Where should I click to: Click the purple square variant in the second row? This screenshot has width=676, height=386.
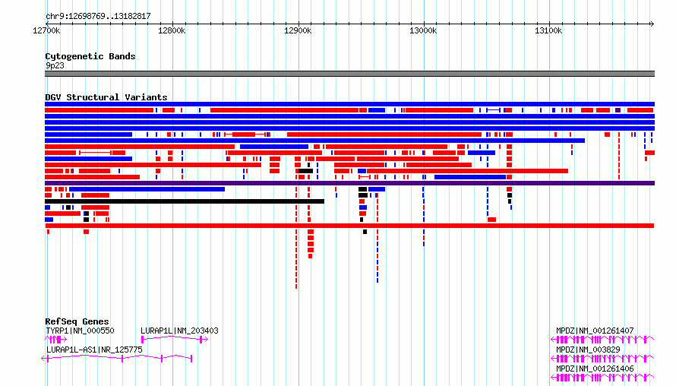click(618, 110)
